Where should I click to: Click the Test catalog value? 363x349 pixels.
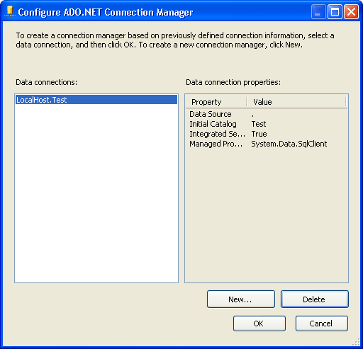tap(259, 124)
